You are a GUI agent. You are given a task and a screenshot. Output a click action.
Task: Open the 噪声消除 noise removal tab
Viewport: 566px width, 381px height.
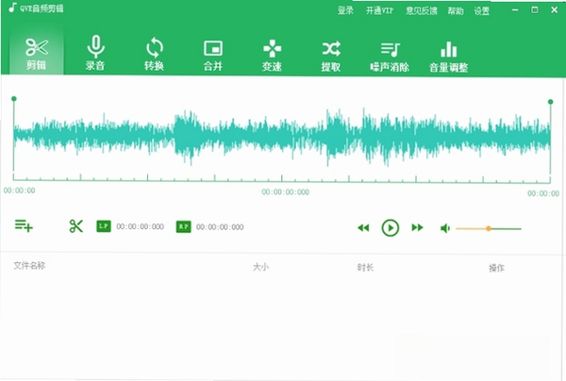pyautogui.click(x=390, y=57)
